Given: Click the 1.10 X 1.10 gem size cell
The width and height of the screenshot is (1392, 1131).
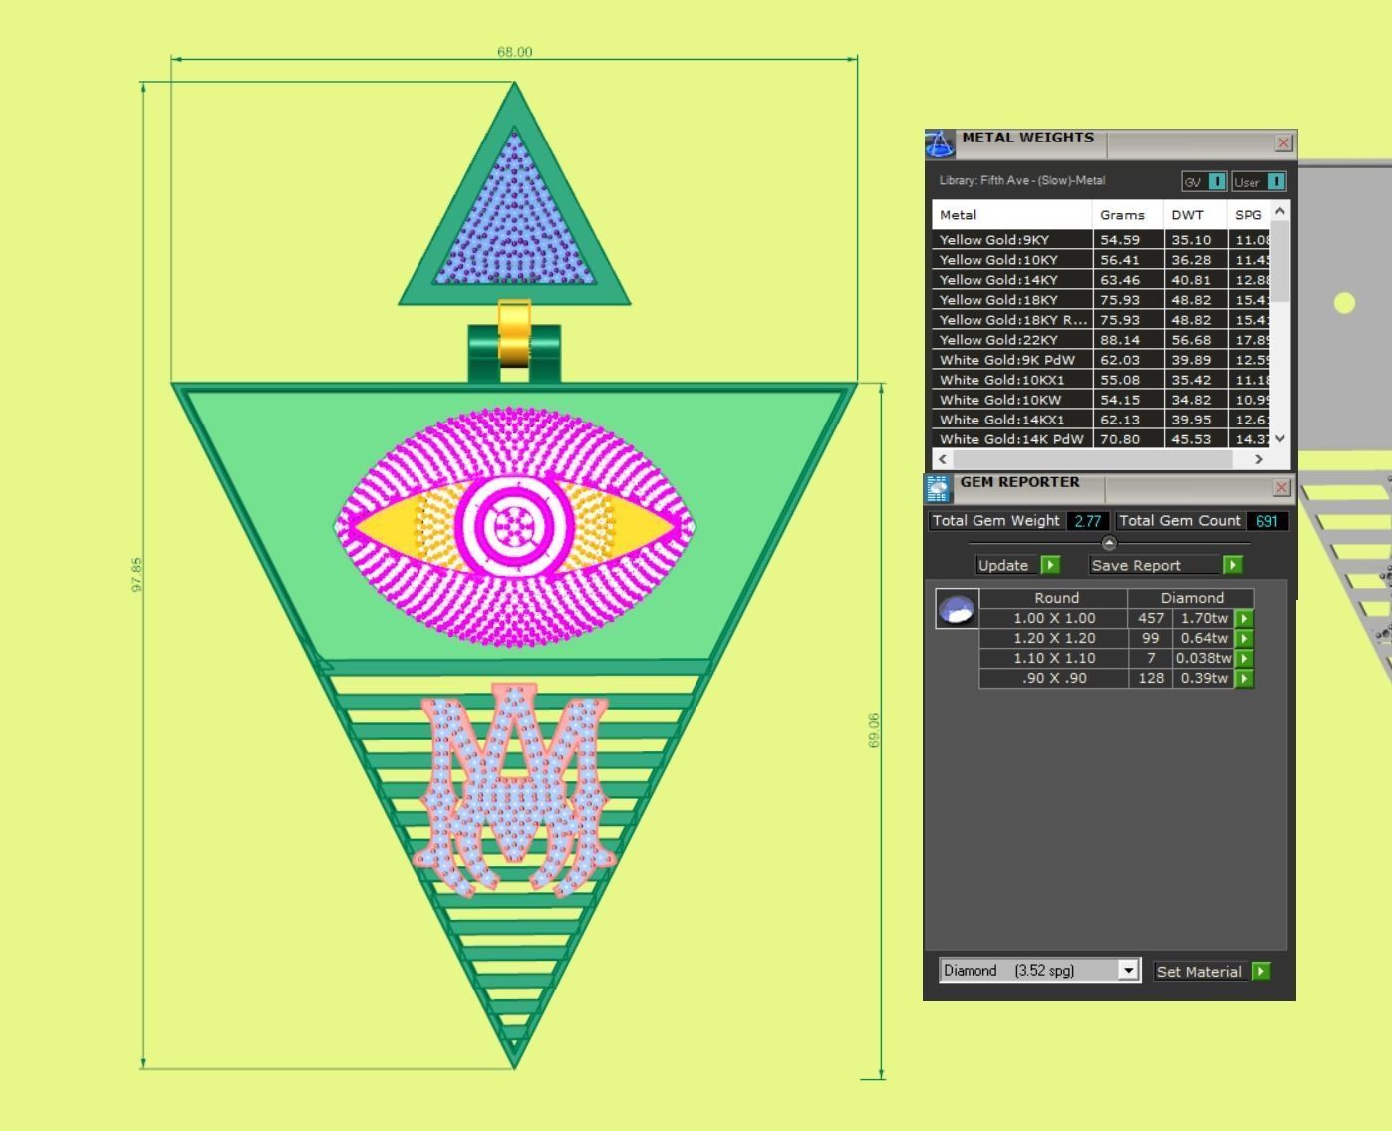Looking at the screenshot, I should point(1054,658).
